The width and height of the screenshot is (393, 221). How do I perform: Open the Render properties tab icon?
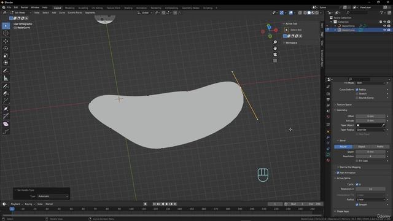328,94
